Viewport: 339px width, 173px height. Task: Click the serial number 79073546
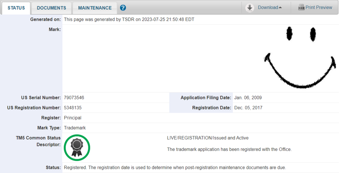coord(74,97)
